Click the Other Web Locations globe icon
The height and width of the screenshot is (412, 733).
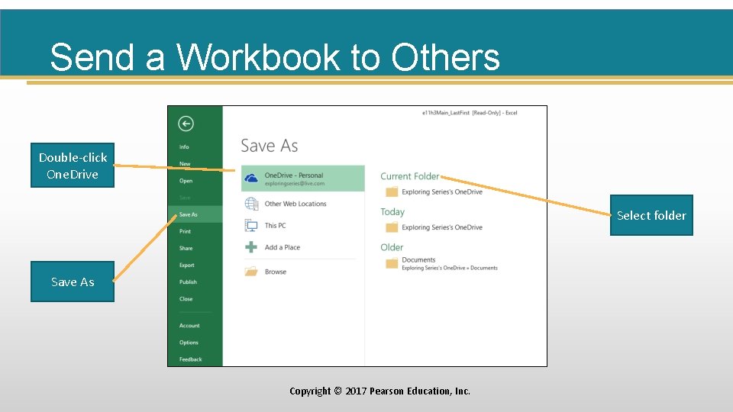pyautogui.click(x=251, y=204)
